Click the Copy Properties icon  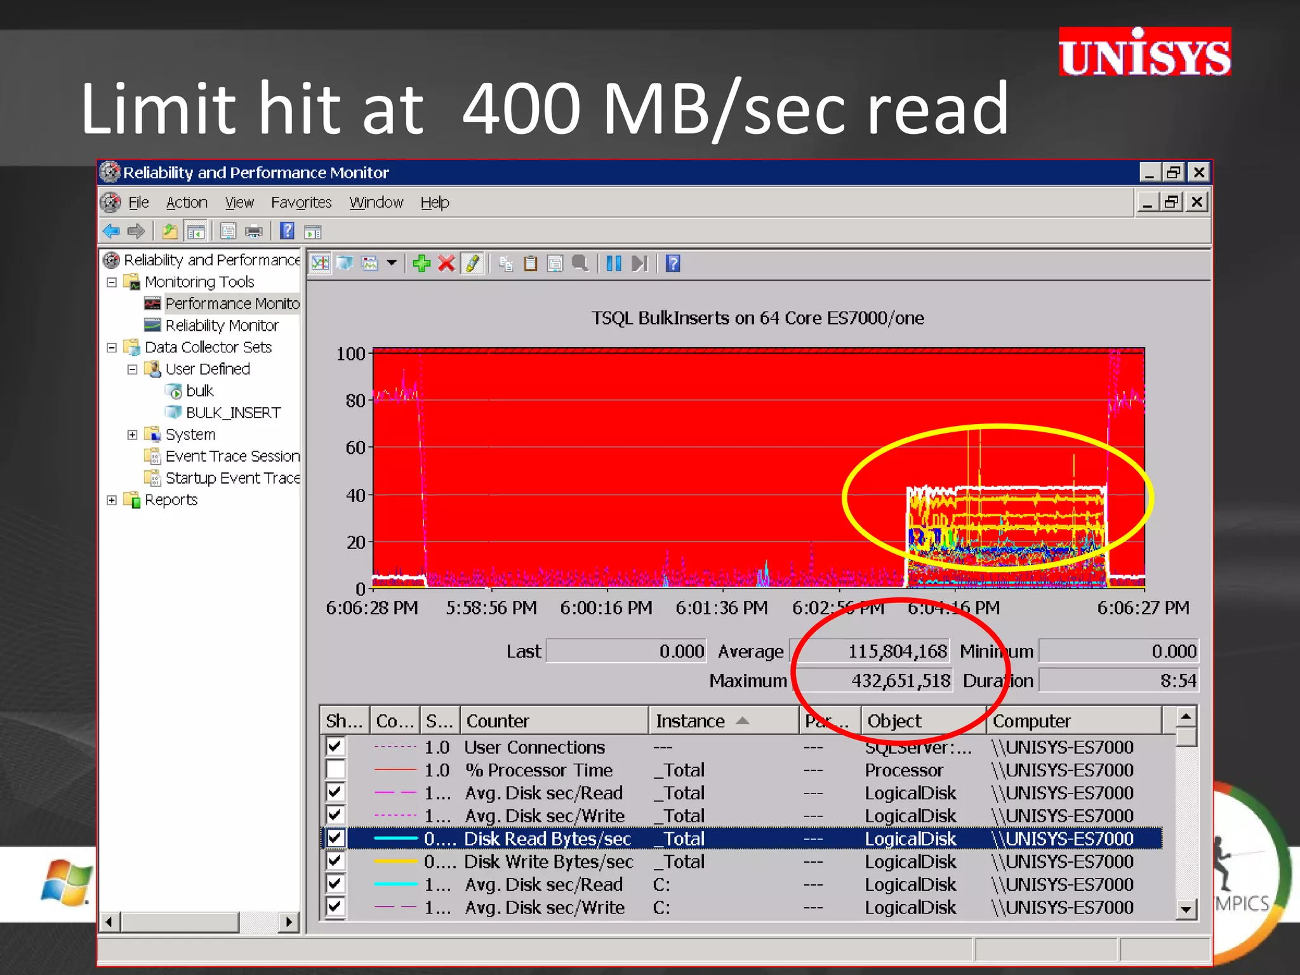(506, 263)
